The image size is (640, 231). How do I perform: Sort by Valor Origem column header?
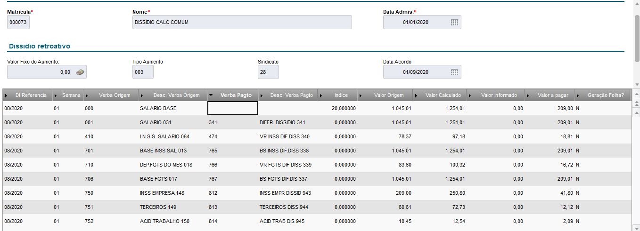click(385, 95)
